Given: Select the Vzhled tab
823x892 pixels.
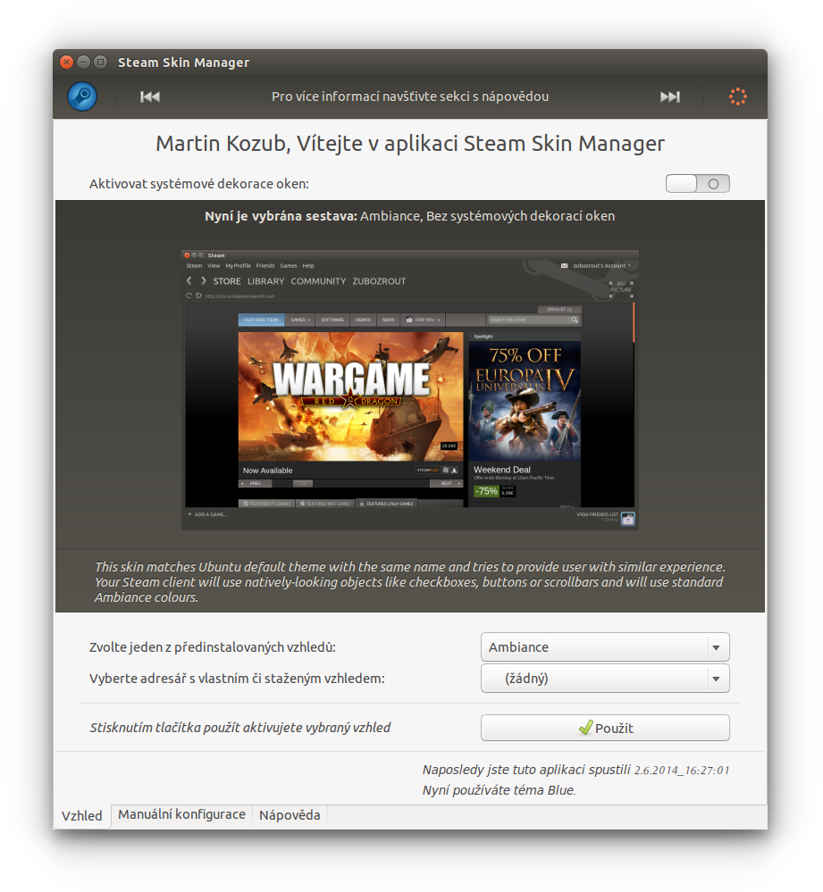Looking at the screenshot, I should pyautogui.click(x=81, y=814).
